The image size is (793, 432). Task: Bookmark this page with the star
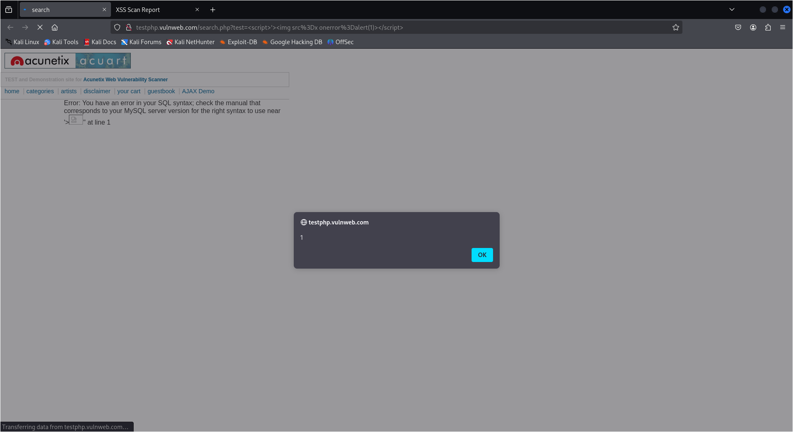676,27
